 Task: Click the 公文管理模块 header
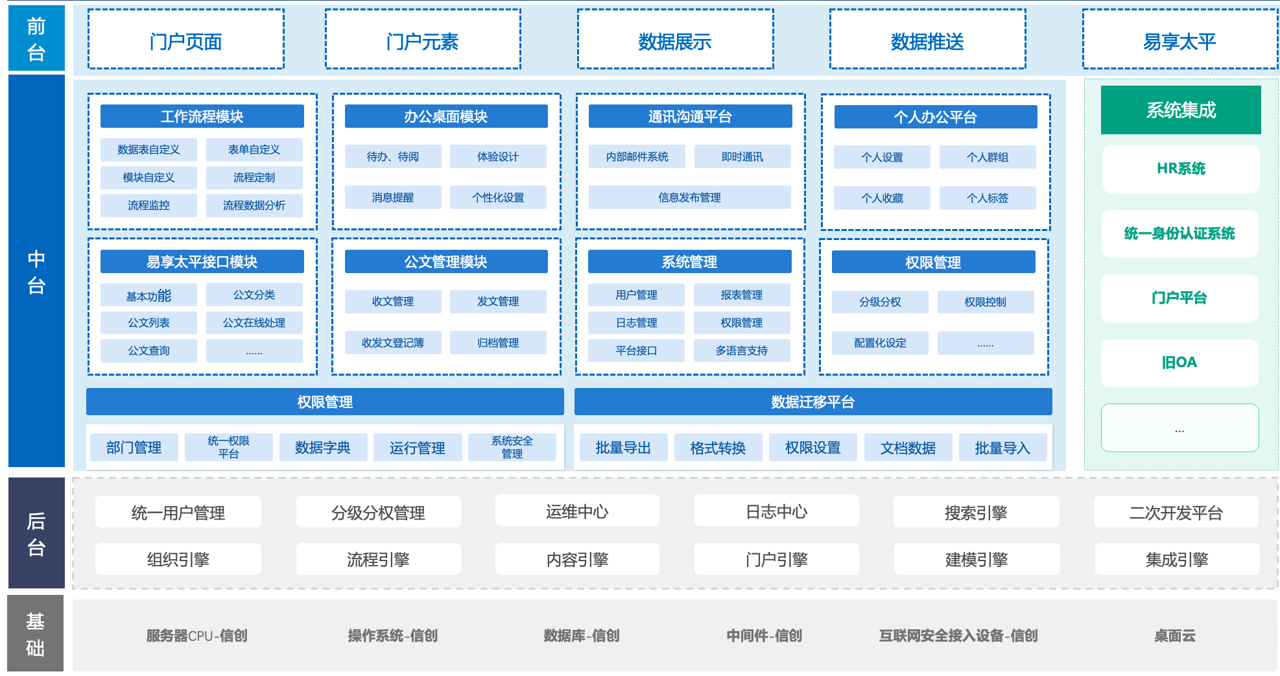pos(446,261)
